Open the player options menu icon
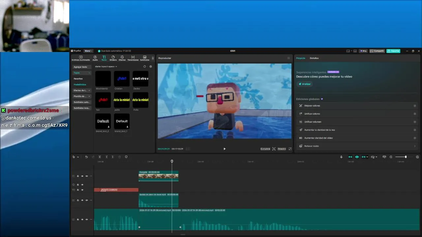The width and height of the screenshot is (422, 237). tap(288, 58)
